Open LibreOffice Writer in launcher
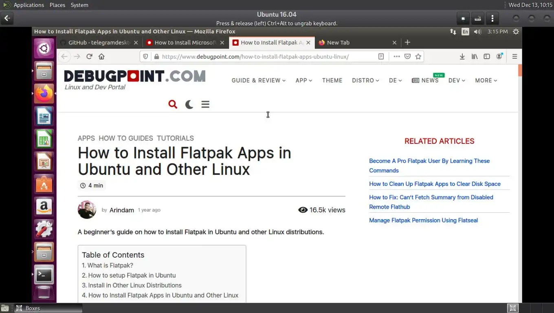This screenshot has height=313, width=554. point(44,117)
